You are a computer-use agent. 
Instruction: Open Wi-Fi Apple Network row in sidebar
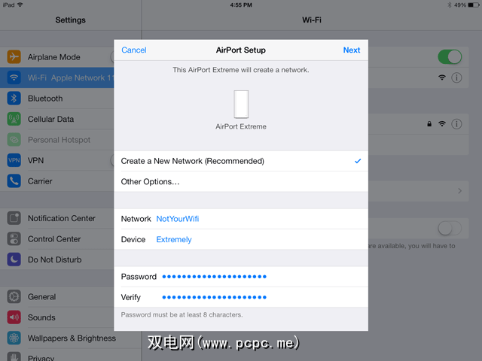[x=57, y=77]
